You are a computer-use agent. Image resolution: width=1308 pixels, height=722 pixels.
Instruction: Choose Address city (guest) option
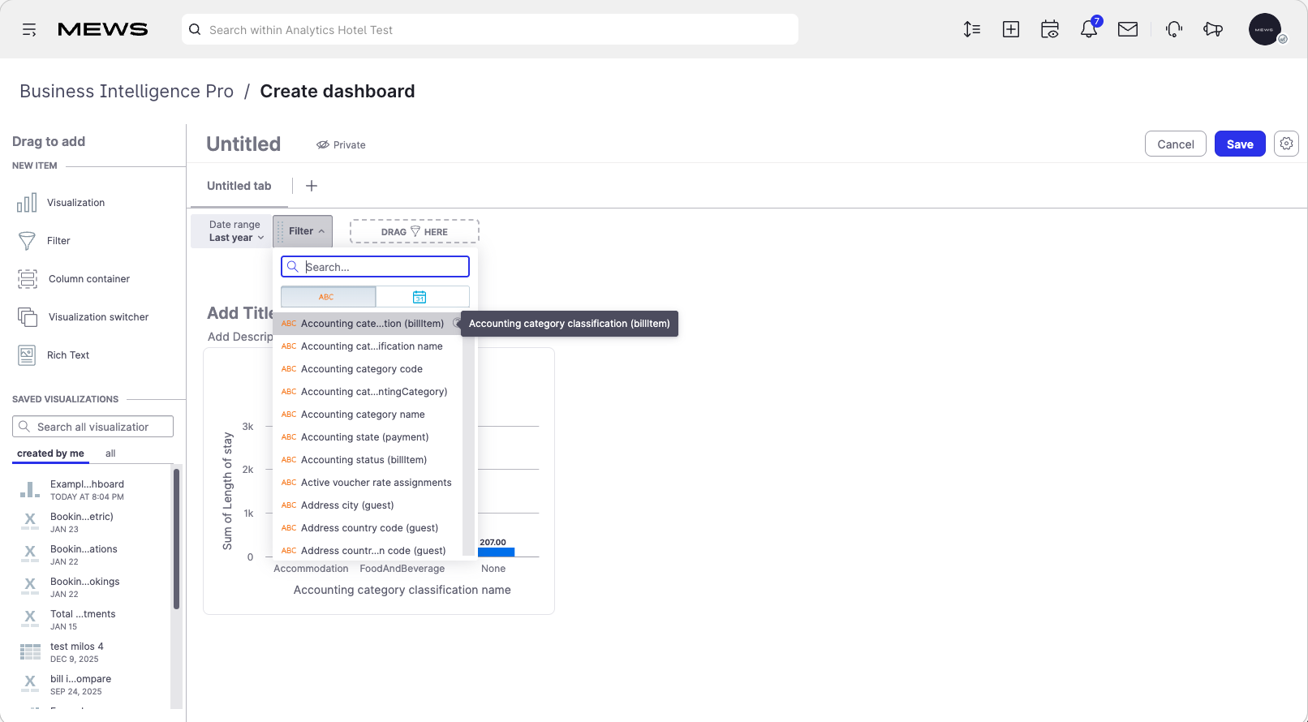(368, 505)
